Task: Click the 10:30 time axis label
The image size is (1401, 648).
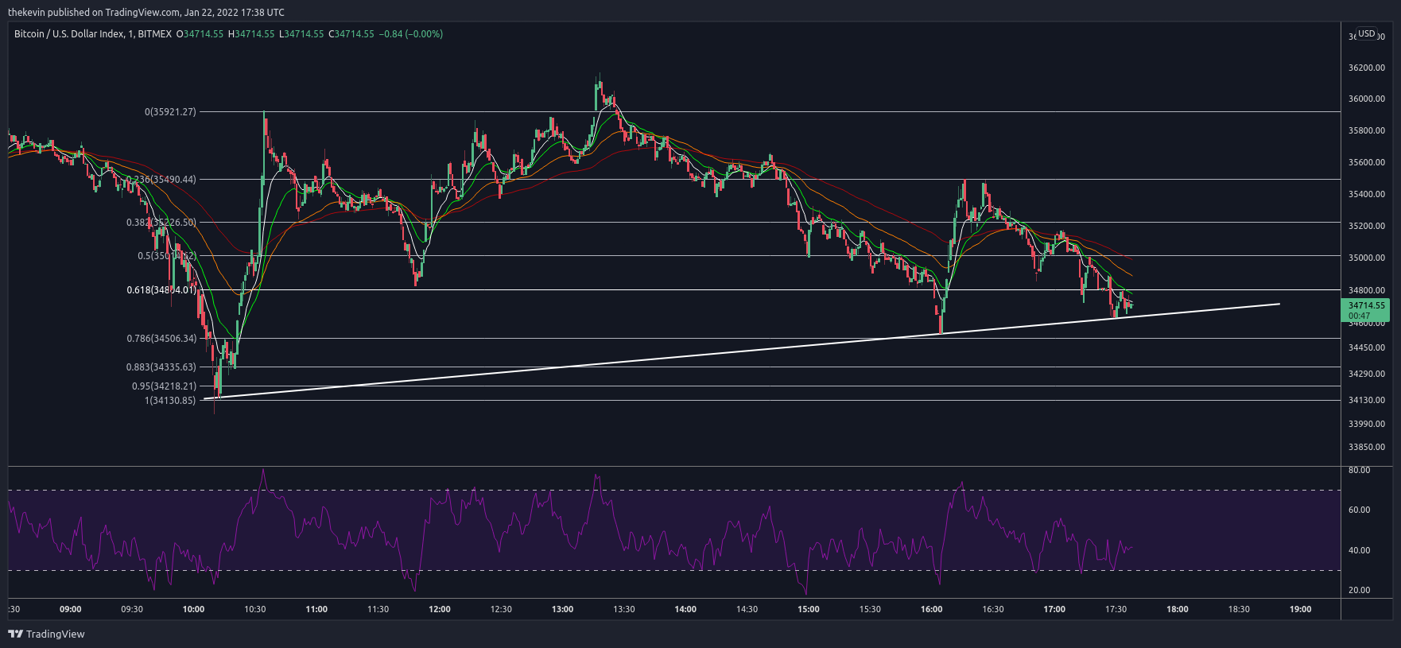Action: tap(255, 609)
